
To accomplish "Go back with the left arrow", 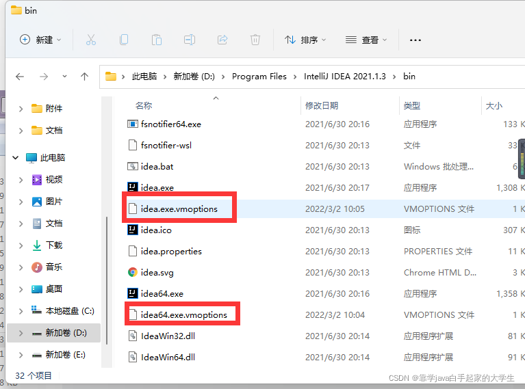I will point(20,77).
